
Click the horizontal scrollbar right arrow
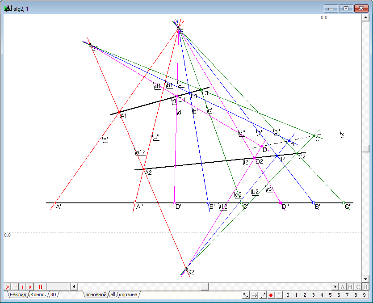(x=335, y=287)
